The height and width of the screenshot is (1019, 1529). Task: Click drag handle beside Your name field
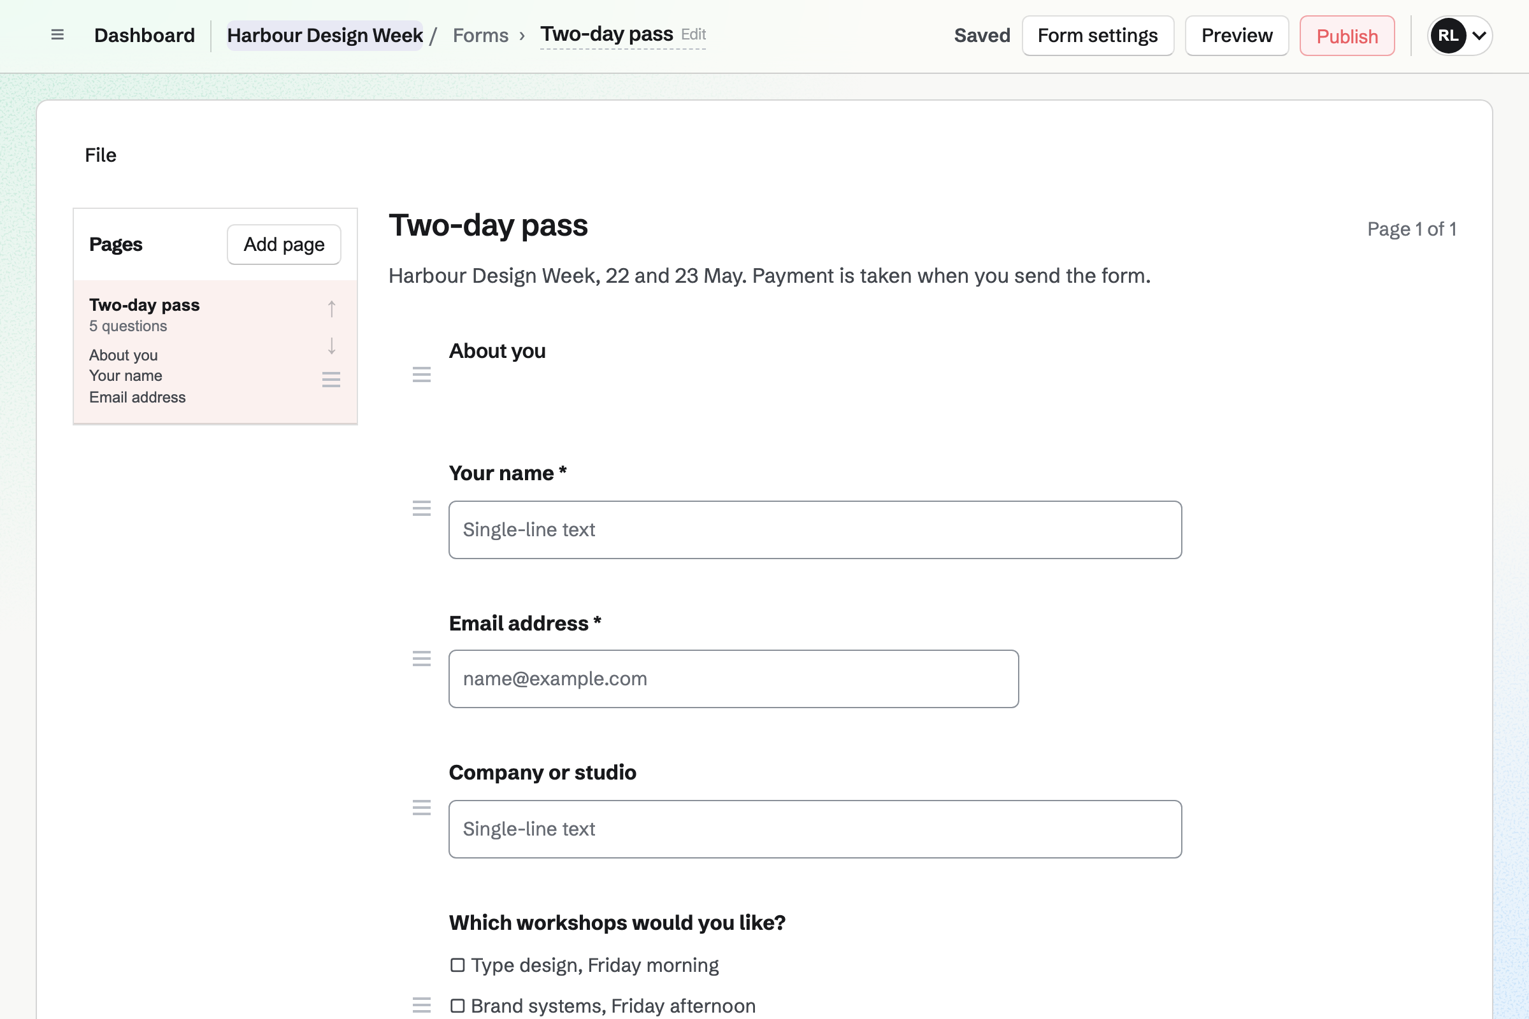click(422, 508)
